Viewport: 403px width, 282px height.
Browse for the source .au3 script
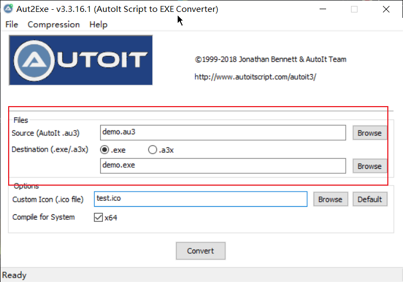pyautogui.click(x=369, y=133)
